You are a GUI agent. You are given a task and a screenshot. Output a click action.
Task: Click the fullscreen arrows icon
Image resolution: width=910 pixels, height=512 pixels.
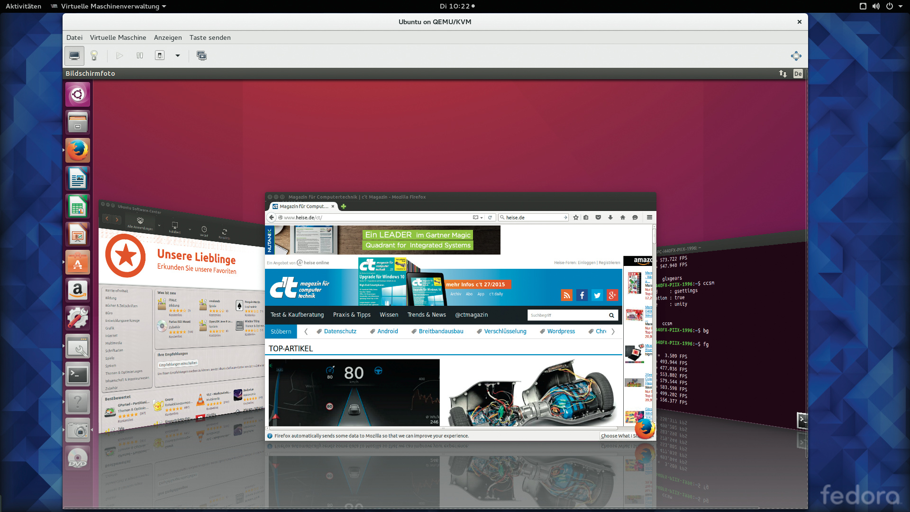pos(796,56)
